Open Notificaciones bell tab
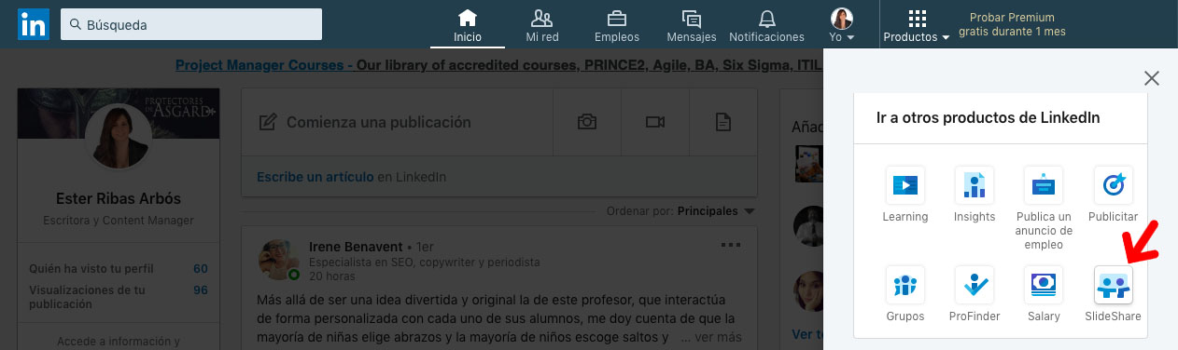The width and height of the screenshot is (1178, 350). (x=766, y=26)
